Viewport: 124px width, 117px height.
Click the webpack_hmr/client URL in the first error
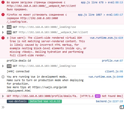pos(41,6)
